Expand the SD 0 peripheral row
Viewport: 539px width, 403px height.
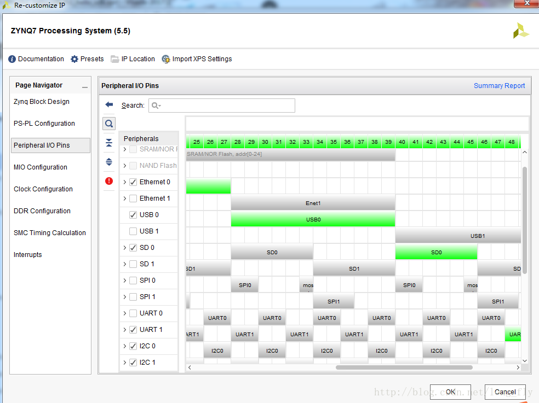click(x=125, y=248)
